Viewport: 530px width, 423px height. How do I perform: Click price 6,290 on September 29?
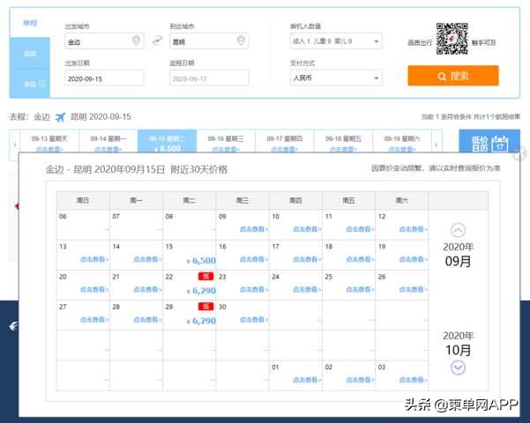click(x=201, y=321)
